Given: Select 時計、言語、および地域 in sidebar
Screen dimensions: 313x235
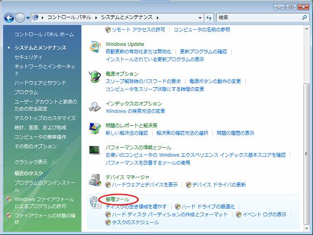Looking at the screenshot, I should [40, 128].
